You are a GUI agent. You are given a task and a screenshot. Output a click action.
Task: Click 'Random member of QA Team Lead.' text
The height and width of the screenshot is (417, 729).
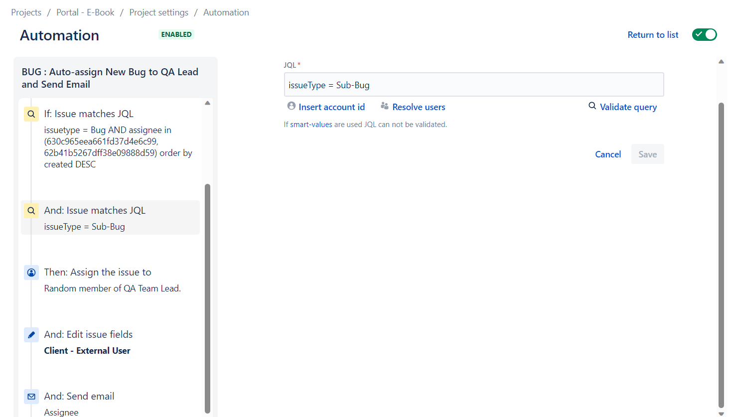pos(113,288)
